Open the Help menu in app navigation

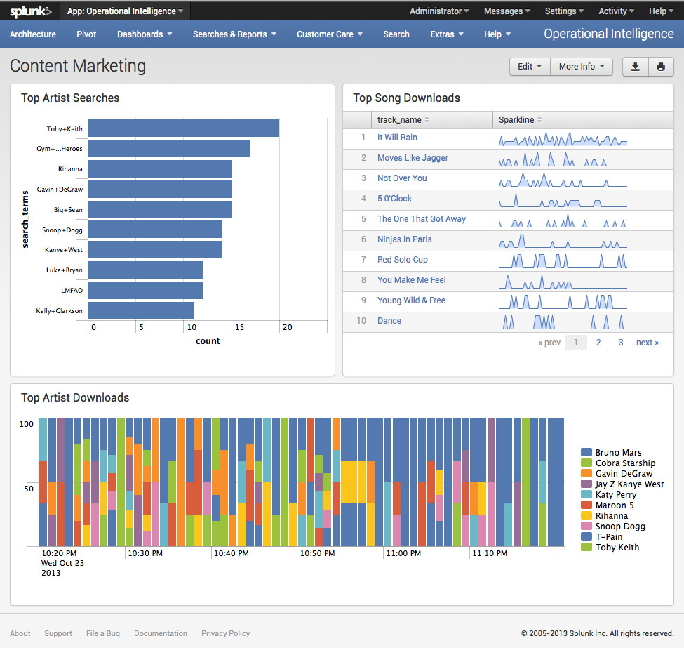coord(497,34)
